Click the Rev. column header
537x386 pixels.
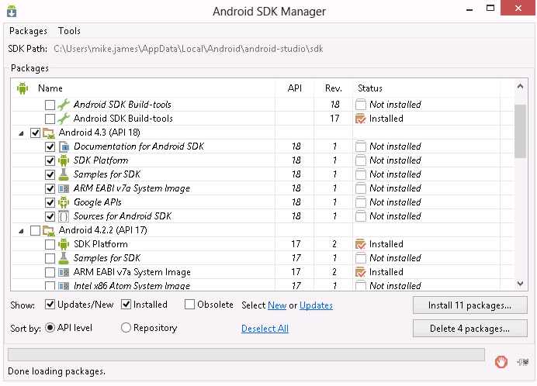pos(334,88)
